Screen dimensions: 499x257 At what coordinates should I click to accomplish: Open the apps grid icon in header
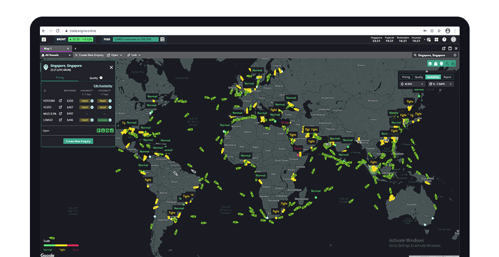436,40
